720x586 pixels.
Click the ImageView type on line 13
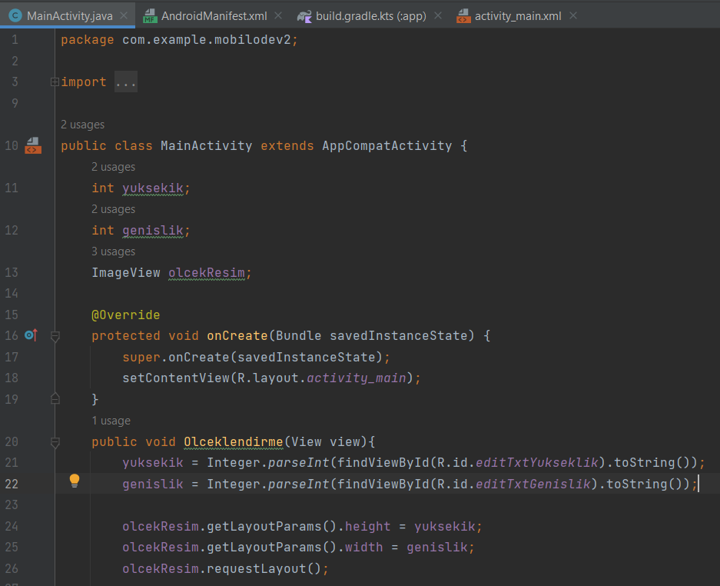pos(126,272)
